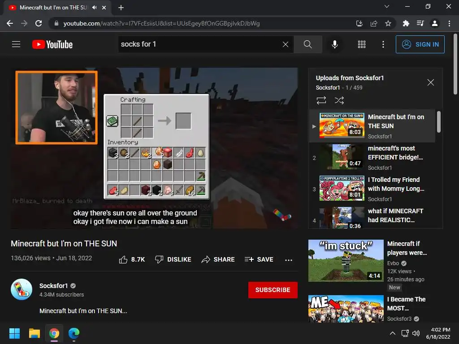Open Chrome extensions puzzle icon
The width and height of the screenshot is (459, 344).
[406, 23]
